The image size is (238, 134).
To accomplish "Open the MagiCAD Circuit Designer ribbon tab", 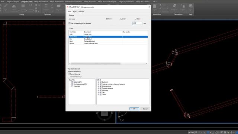I will 107,1.
